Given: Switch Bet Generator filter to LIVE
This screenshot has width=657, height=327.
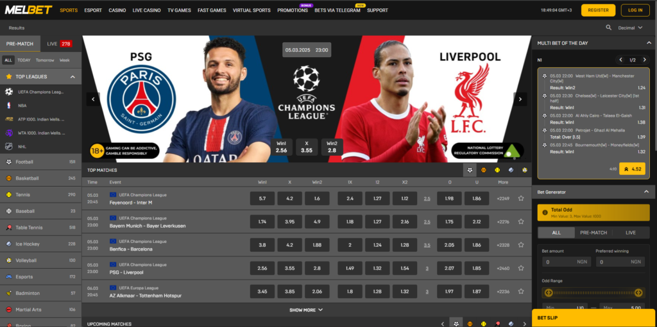Looking at the screenshot, I should point(630,232).
